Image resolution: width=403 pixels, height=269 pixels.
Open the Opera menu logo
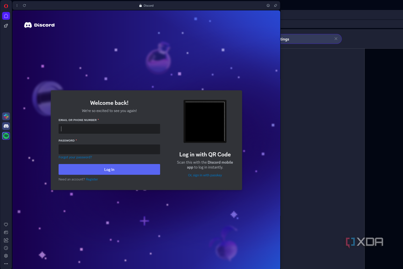click(6, 6)
